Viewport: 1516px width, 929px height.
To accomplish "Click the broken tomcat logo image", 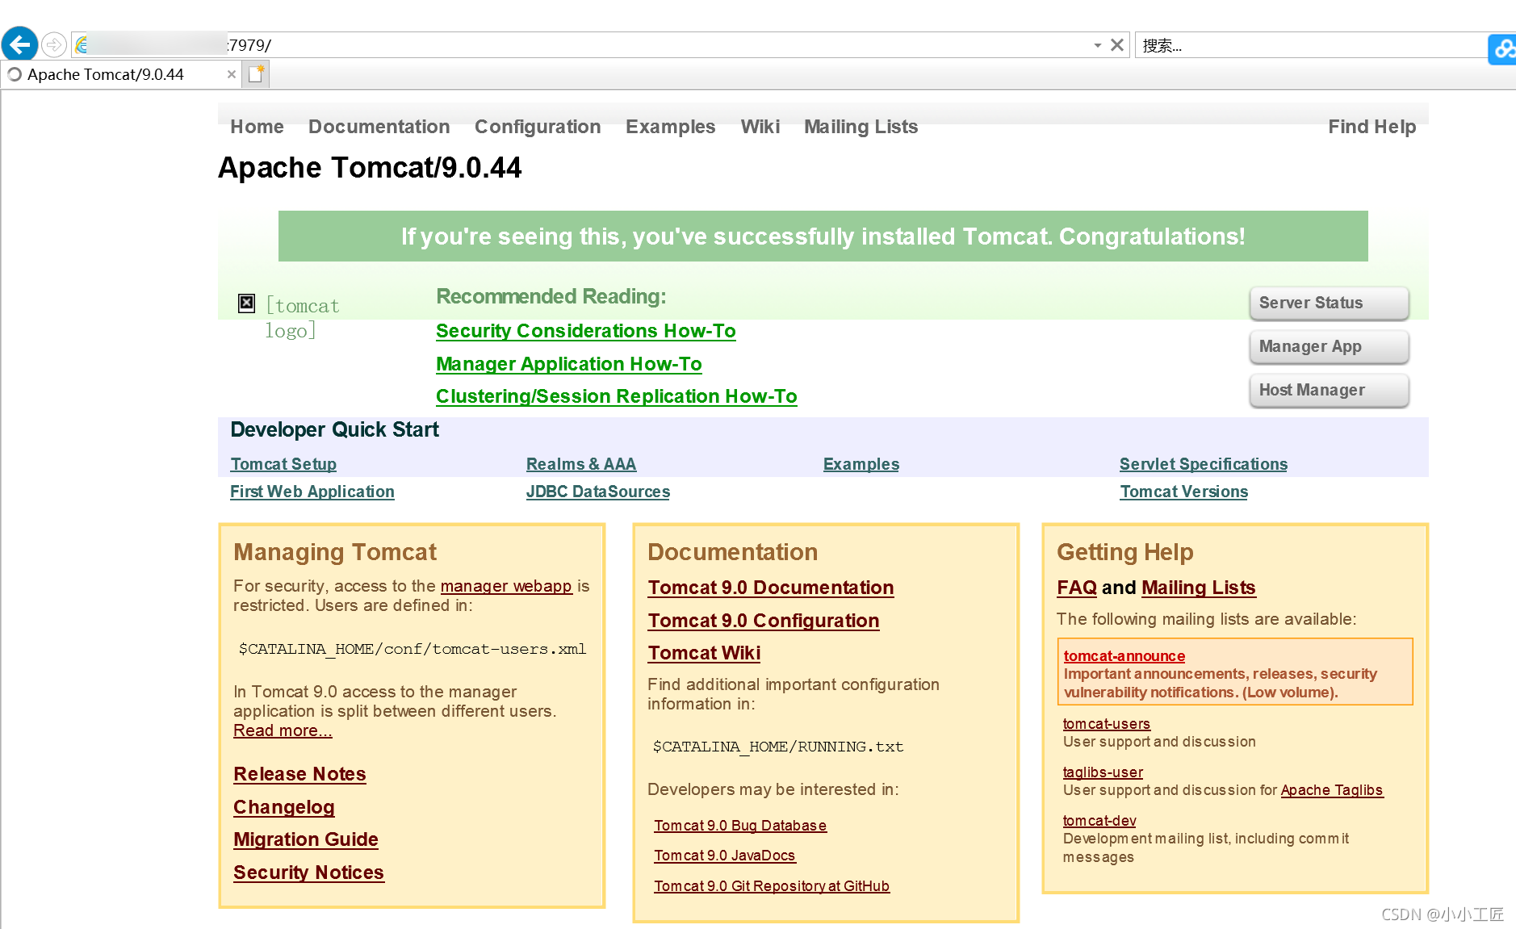I will [247, 303].
